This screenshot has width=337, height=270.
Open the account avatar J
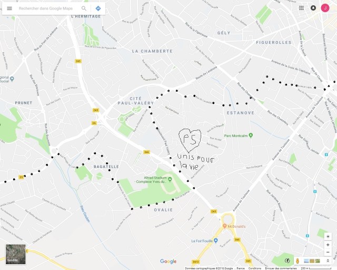tap(325, 8)
